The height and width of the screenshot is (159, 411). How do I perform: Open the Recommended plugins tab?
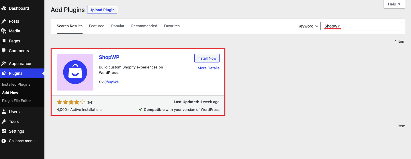tap(144, 26)
